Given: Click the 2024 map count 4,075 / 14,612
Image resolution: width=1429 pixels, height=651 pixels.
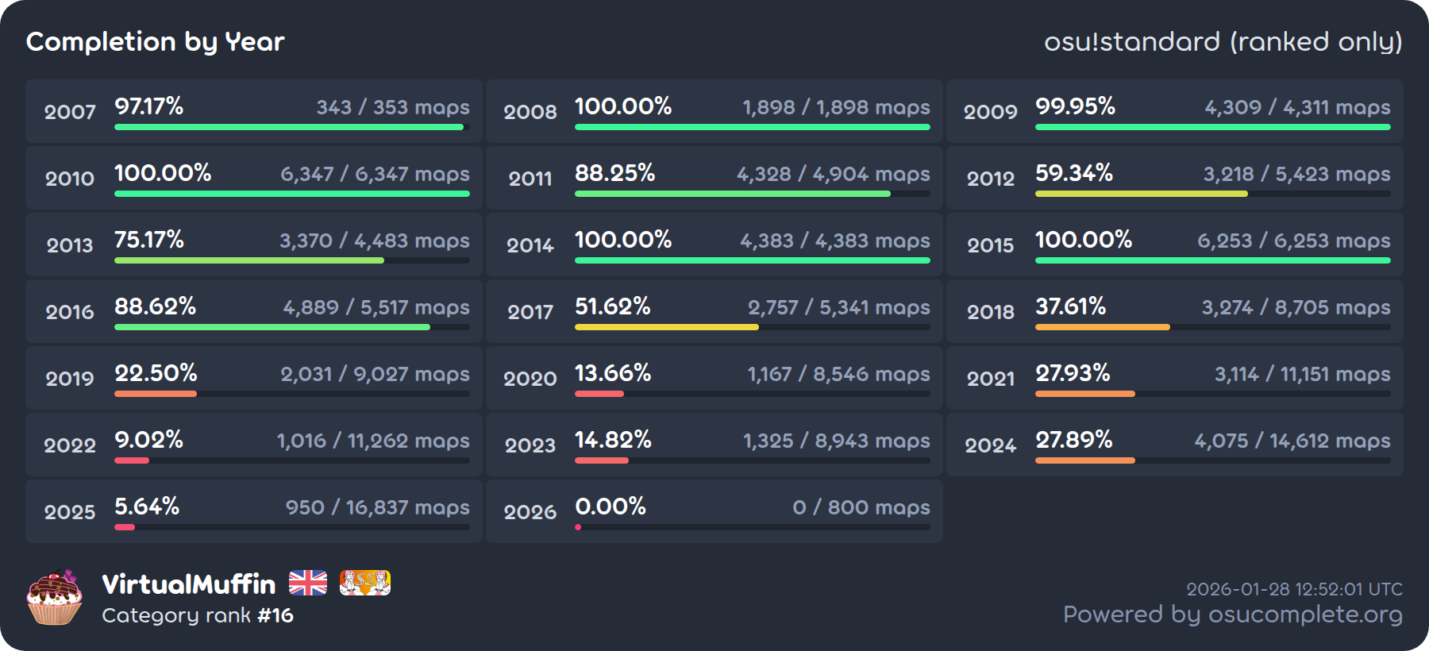Looking at the screenshot, I should [1292, 441].
